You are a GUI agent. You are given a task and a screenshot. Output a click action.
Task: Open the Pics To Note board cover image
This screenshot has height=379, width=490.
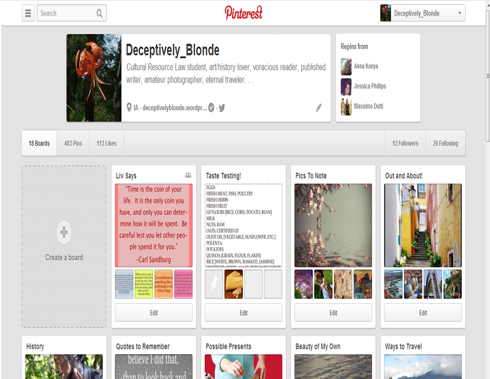tap(333, 225)
